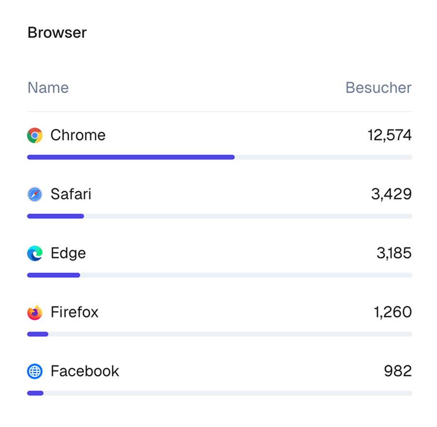Click the Safari compass icon
This screenshot has width=437, height=427.
tap(35, 194)
